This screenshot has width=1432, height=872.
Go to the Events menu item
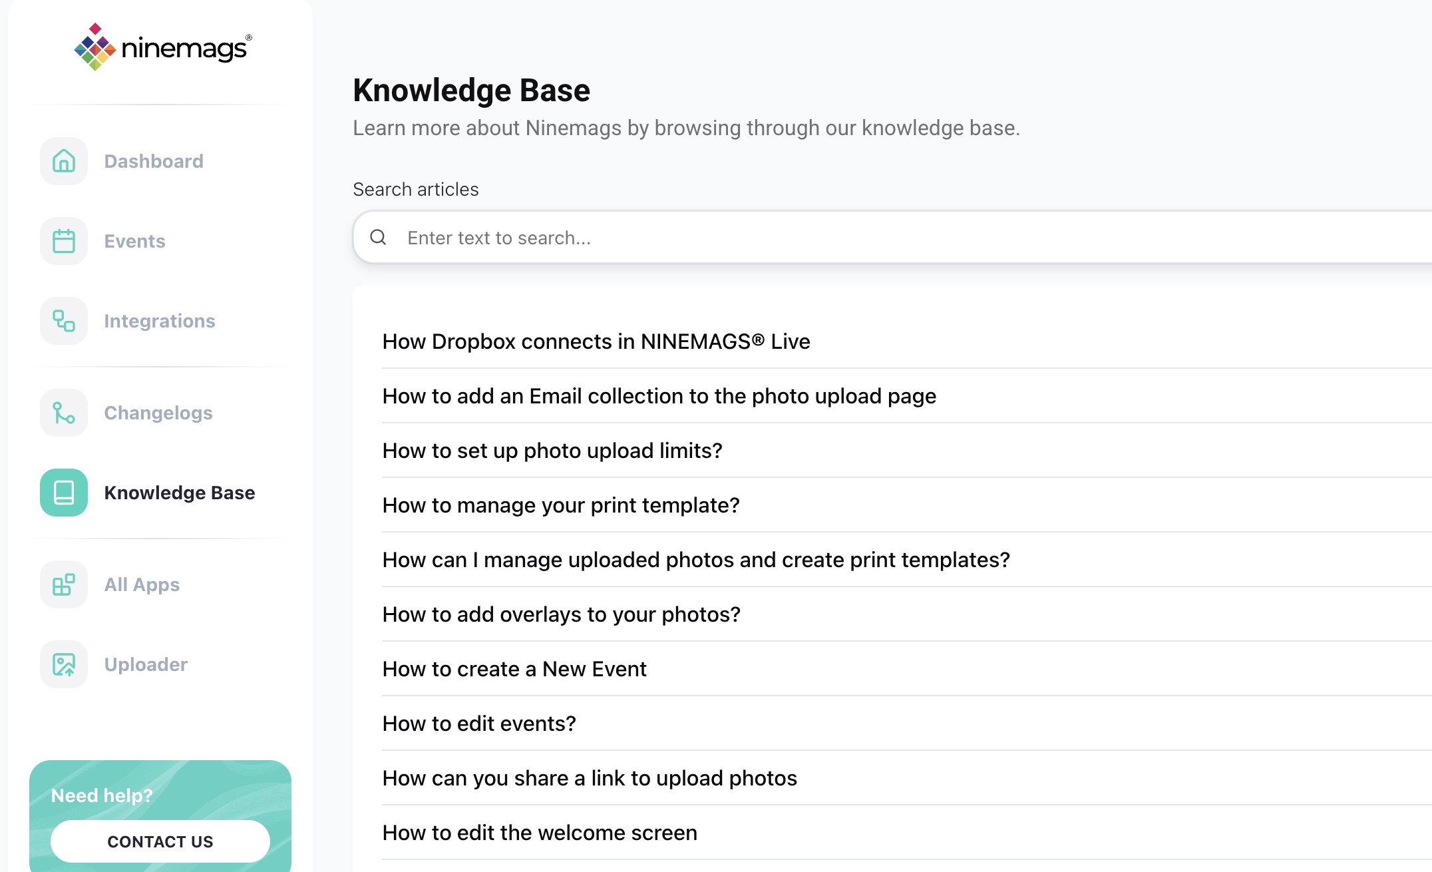(x=134, y=241)
